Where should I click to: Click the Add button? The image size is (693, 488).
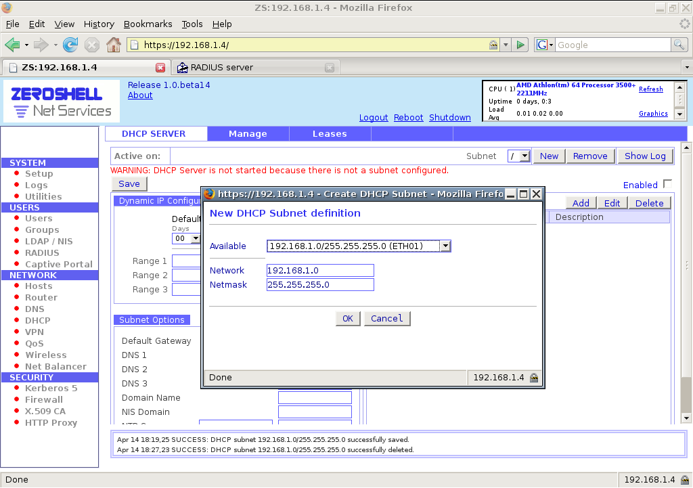click(581, 203)
